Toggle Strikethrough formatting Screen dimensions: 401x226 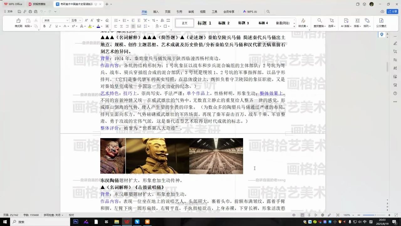tap(65, 26)
